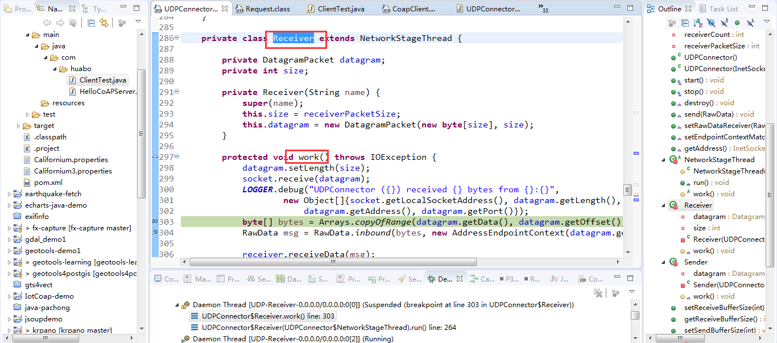Click editor vertical scrollbar thumb
The height and width of the screenshot is (343, 777).
[x=627, y=190]
